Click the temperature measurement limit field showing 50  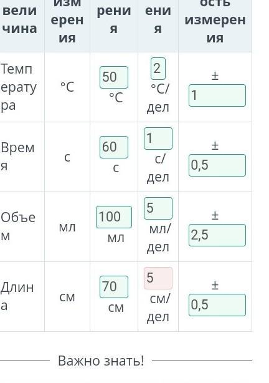[114, 77]
